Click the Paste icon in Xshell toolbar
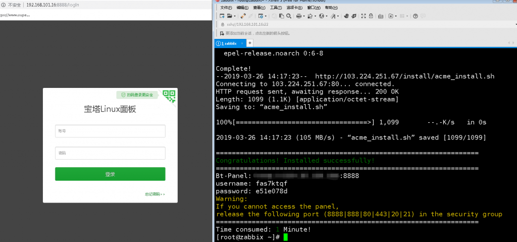517x242 pixels. tap(282, 16)
